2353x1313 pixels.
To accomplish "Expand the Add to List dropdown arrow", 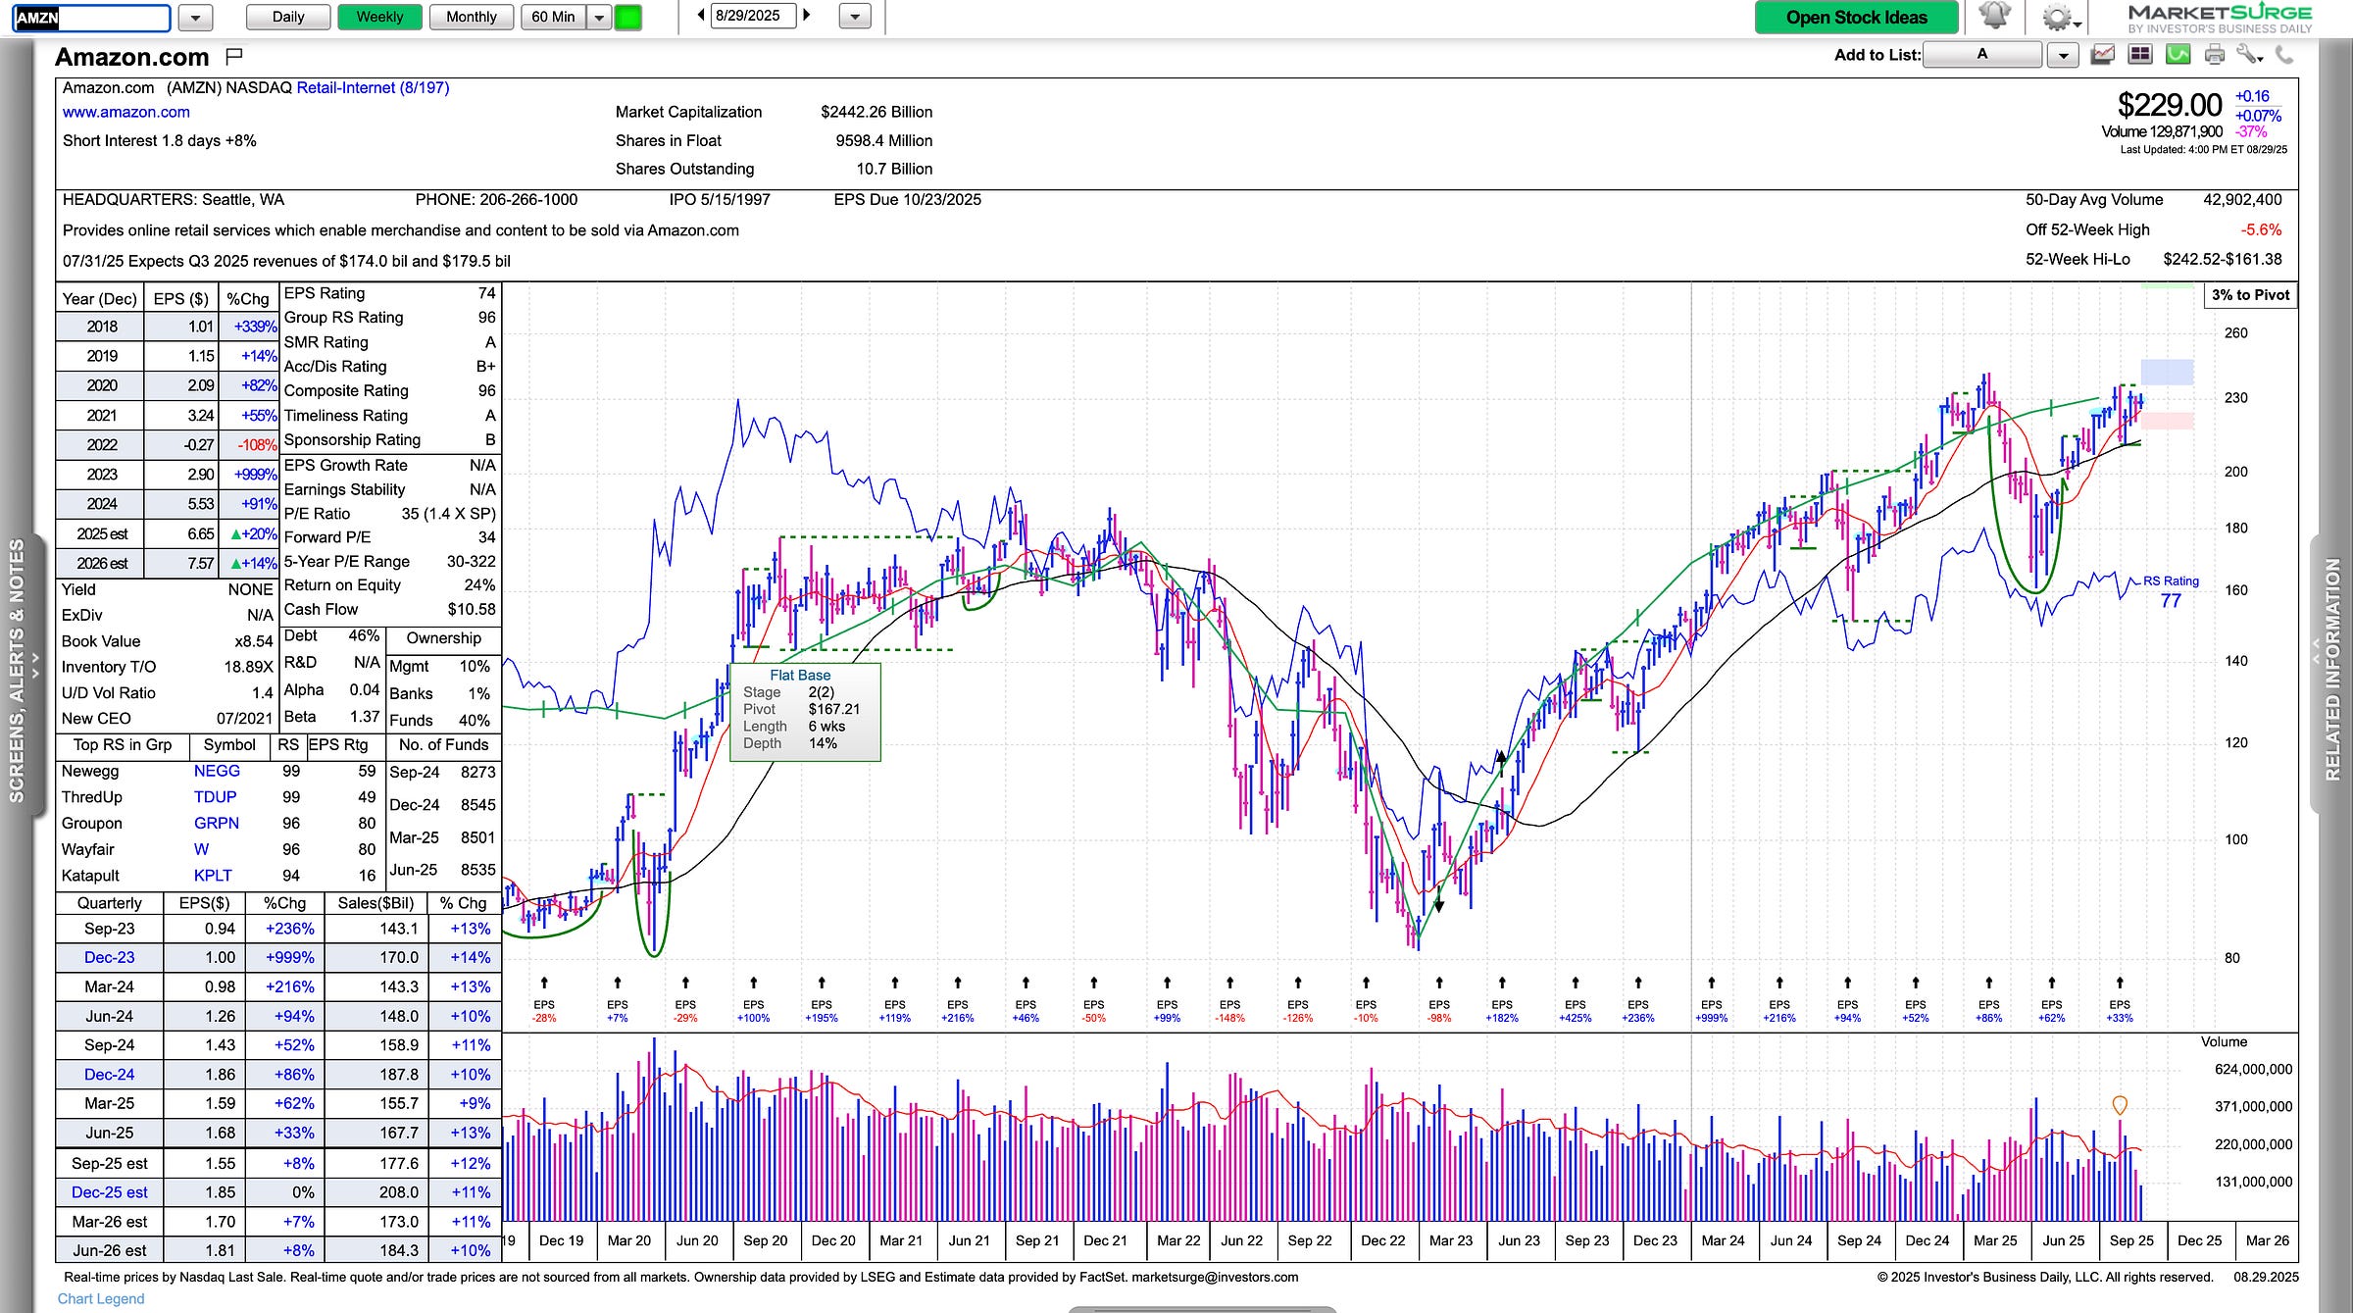I will click(x=2063, y=56).
